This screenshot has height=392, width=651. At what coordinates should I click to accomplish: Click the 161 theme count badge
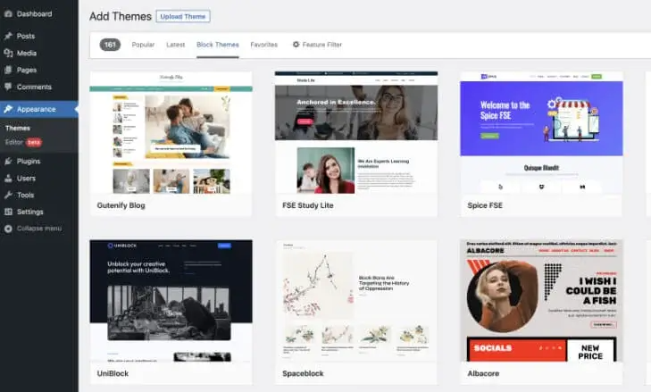coord(110,45)
